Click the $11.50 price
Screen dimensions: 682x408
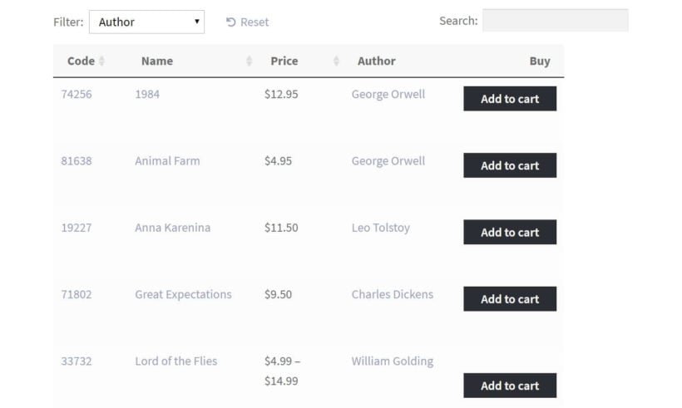pyautogui.click(x=281, y=228)
